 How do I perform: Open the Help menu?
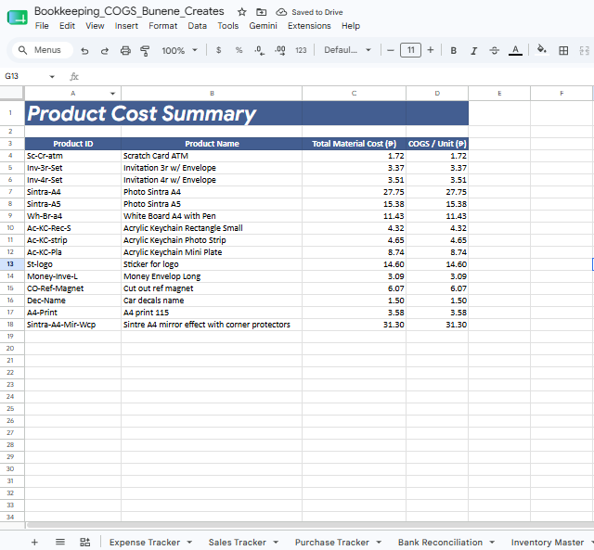(351, 26)
